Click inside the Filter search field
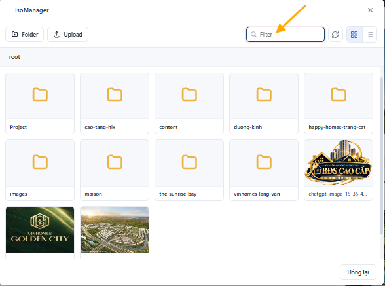385x286 pixels. click(285, 35)
